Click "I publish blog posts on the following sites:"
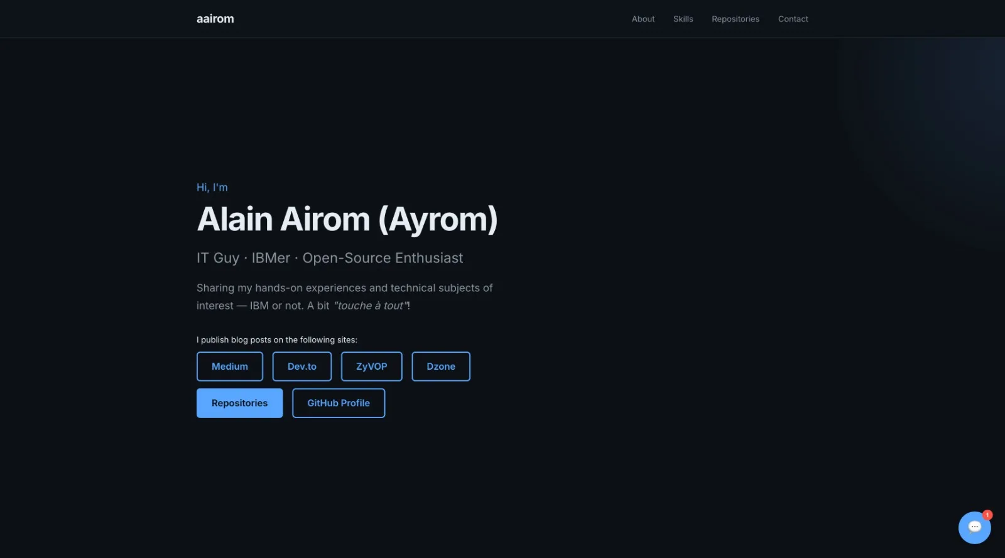The width and height of the screenshot is (1005, 558). pyautogui.click(x=277, y=340)
